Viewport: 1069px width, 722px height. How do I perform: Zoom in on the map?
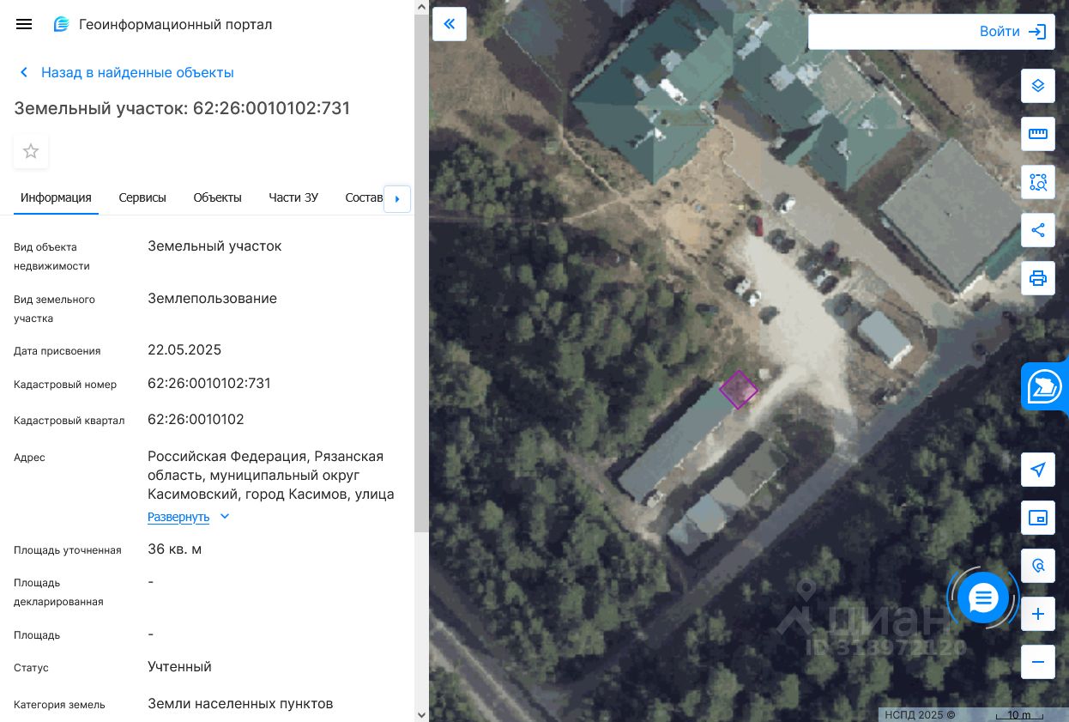pos(1038,614)
